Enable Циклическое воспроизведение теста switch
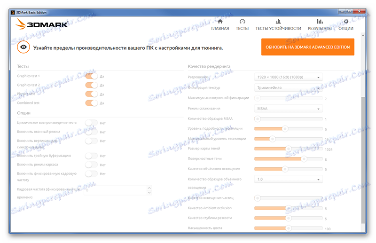This screenshot has width=376, height=243. pos(91,123)
